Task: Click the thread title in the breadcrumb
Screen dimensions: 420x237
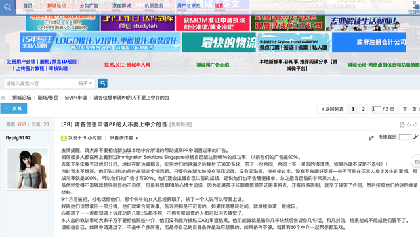Action: [x=131, y=98]
